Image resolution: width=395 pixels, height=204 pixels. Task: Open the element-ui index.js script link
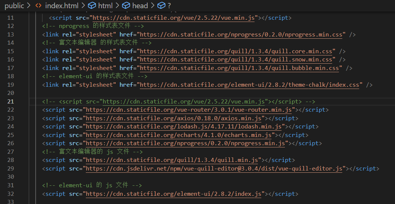(174, 194)
